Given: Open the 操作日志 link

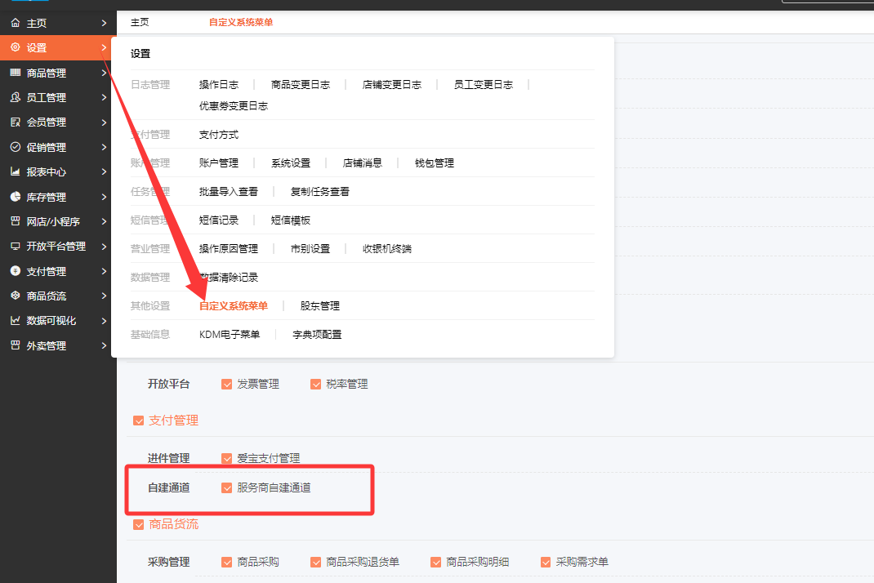Looking at the screenshot, I should 219,85.
